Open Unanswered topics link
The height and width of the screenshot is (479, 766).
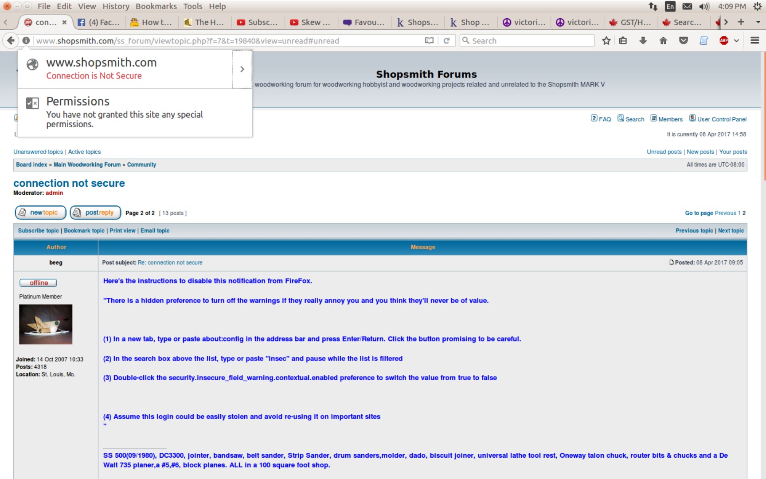(x=38, y=152)
